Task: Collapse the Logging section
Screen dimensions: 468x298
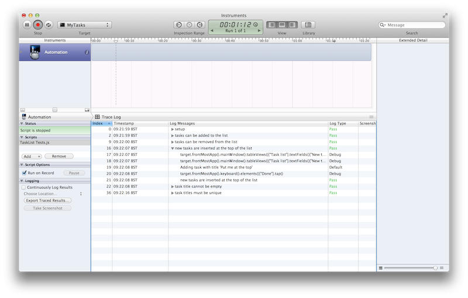Action: click(22, 181)
